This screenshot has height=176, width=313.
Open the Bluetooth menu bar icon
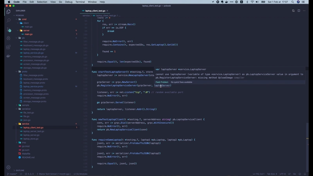click(x=247, y=2)
